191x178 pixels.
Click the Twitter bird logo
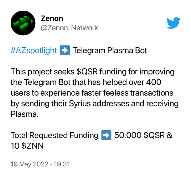click(174, 23)
